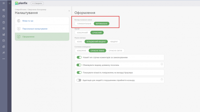Expand more sidebar items via the three dots
The image size is (200, 112).
pos(4,59)
